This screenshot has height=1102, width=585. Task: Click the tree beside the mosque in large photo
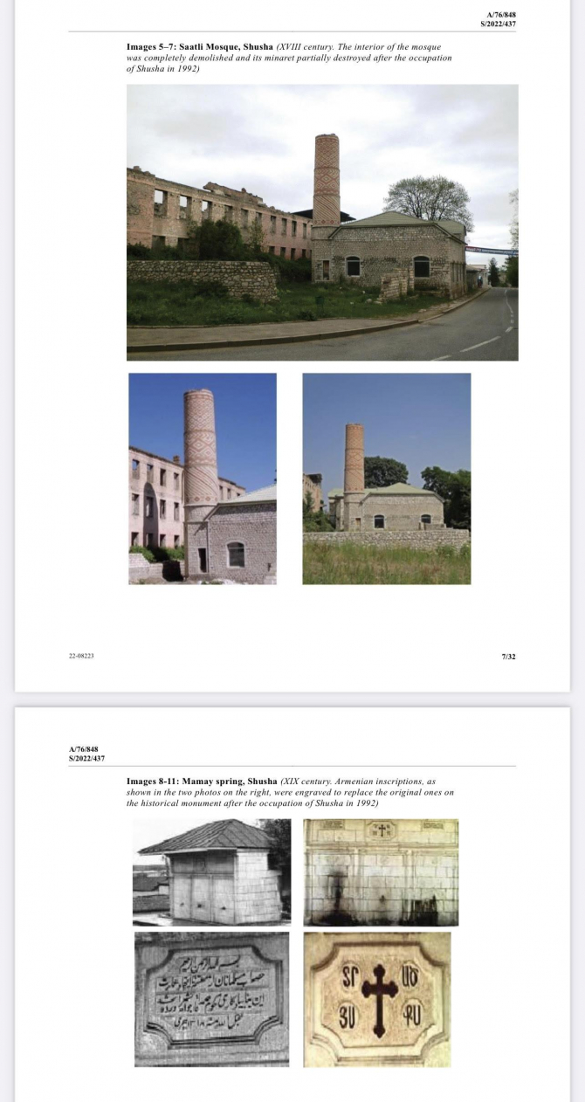pyautogui.click(x=427, y=199)
